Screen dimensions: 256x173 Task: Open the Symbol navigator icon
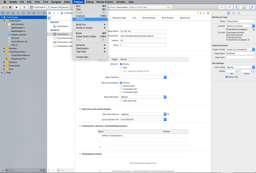[13, 13]
